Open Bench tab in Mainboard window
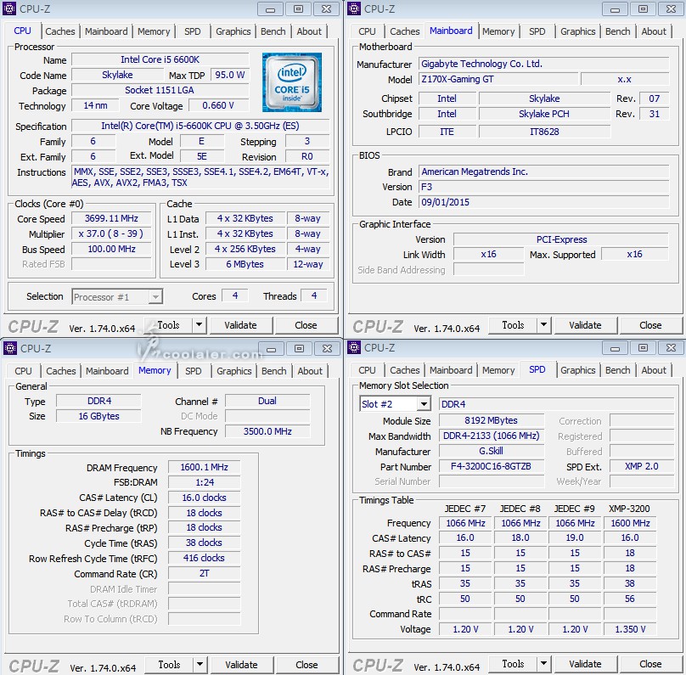Viewport: 686px width, 675px height. point(618,31)
